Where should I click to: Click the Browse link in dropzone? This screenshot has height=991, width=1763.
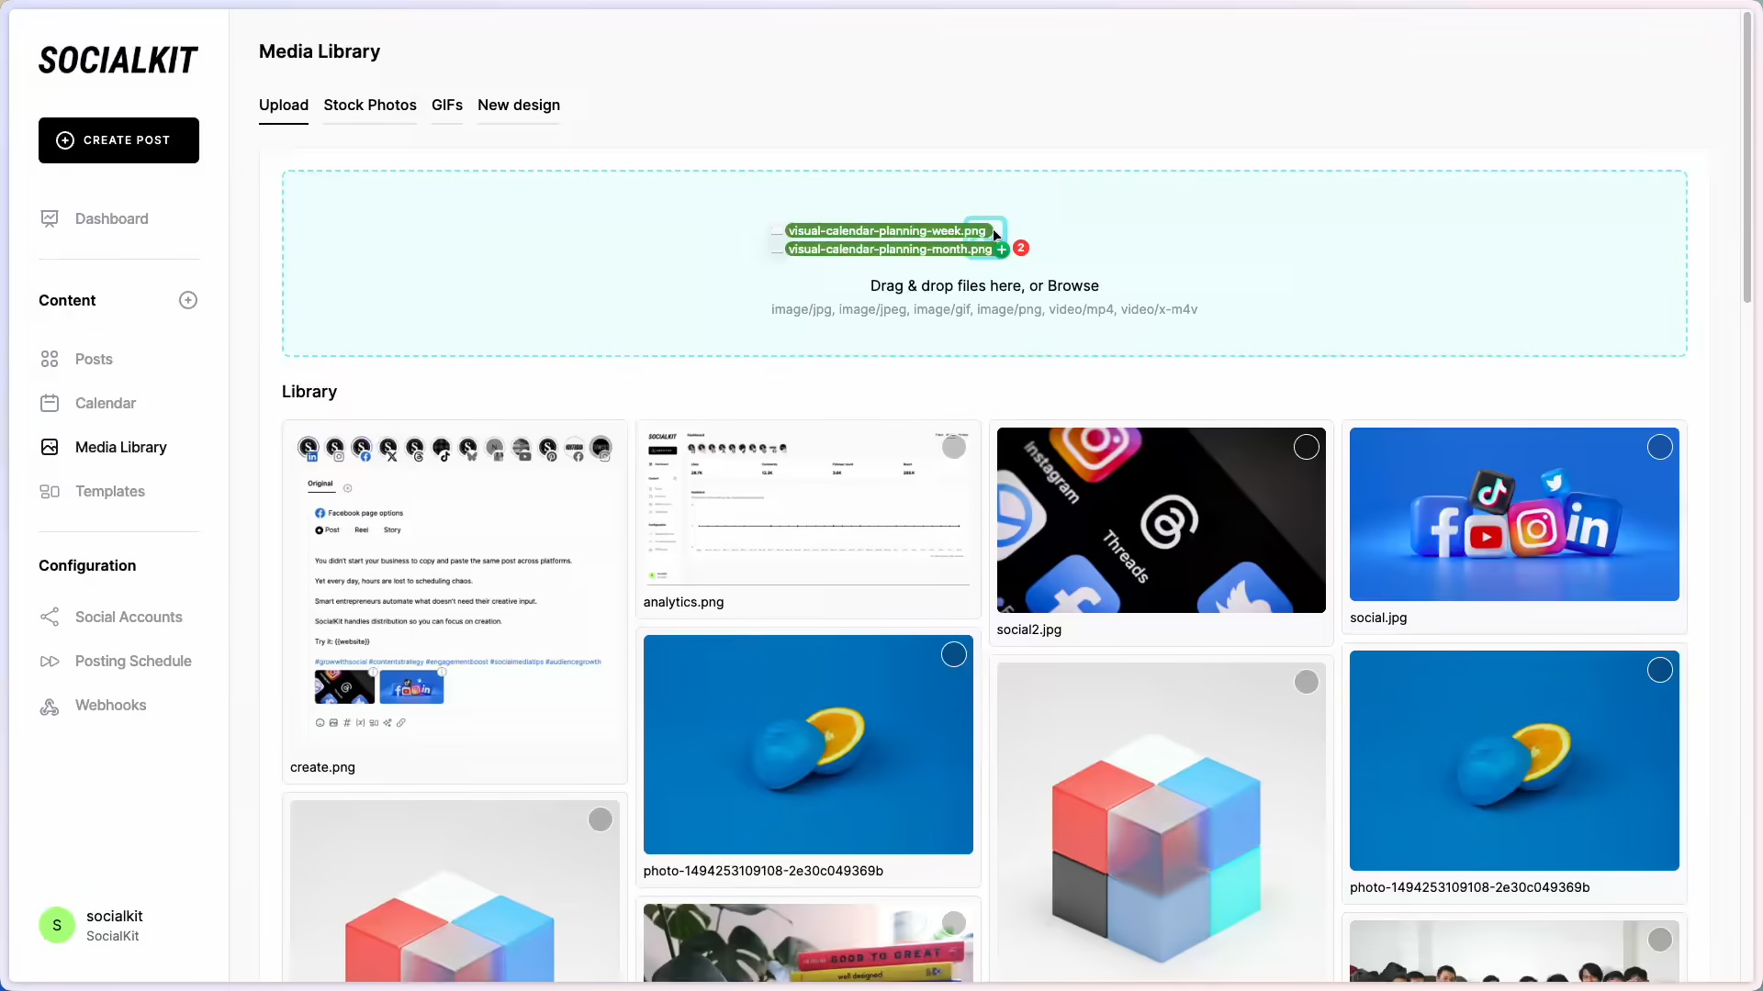tap(1072, 286)
